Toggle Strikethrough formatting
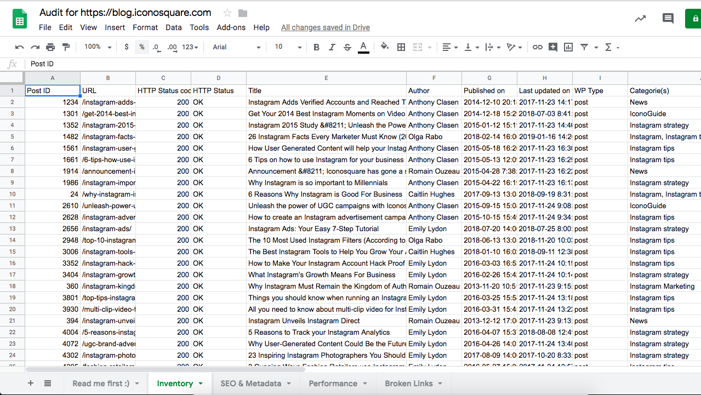This screenshot has height=395, width=701. (347, 47)
